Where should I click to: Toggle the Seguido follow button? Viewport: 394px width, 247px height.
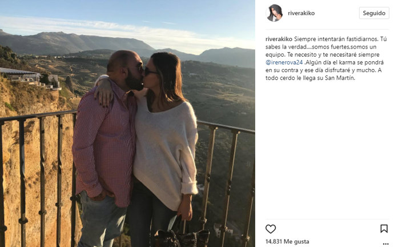374,13
